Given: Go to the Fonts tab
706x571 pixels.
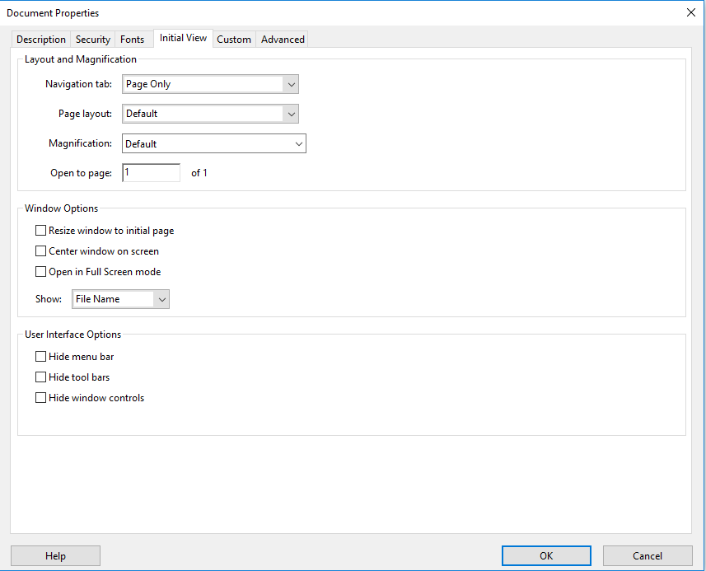Looking at the screenshot, I should click(132, 40).
